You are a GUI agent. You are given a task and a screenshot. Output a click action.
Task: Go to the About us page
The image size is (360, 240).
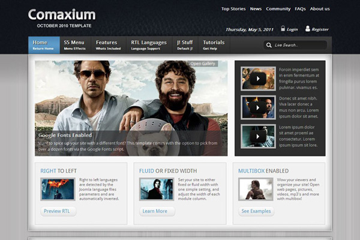coord(320,9)
